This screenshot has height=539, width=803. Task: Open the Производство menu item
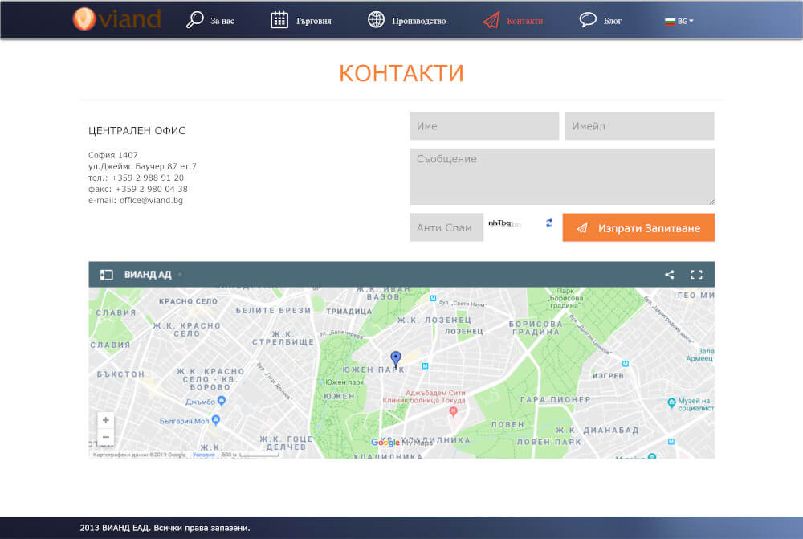click(419, 21)
